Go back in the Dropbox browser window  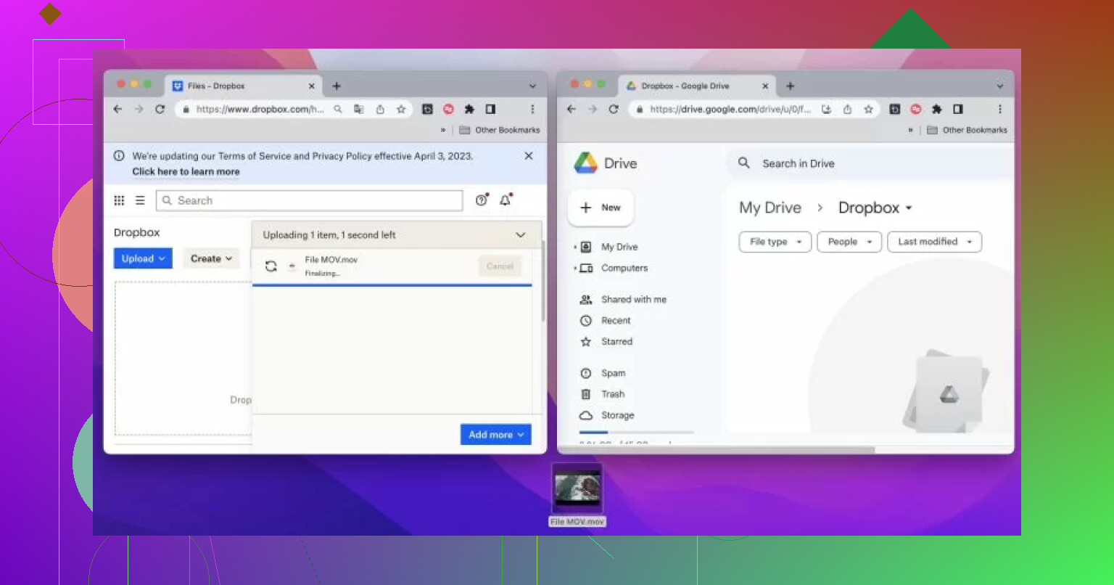(x=118, y=109)
